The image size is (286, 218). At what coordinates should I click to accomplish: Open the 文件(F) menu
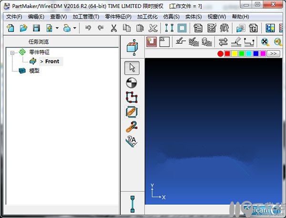[14, 17]
